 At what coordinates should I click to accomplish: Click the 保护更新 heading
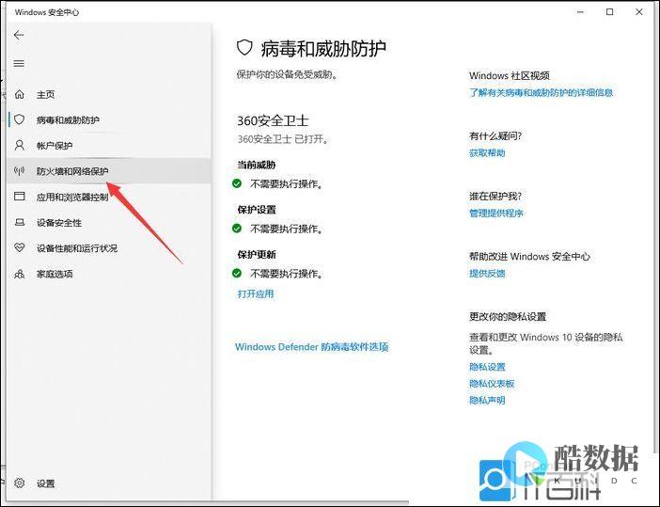257,254
